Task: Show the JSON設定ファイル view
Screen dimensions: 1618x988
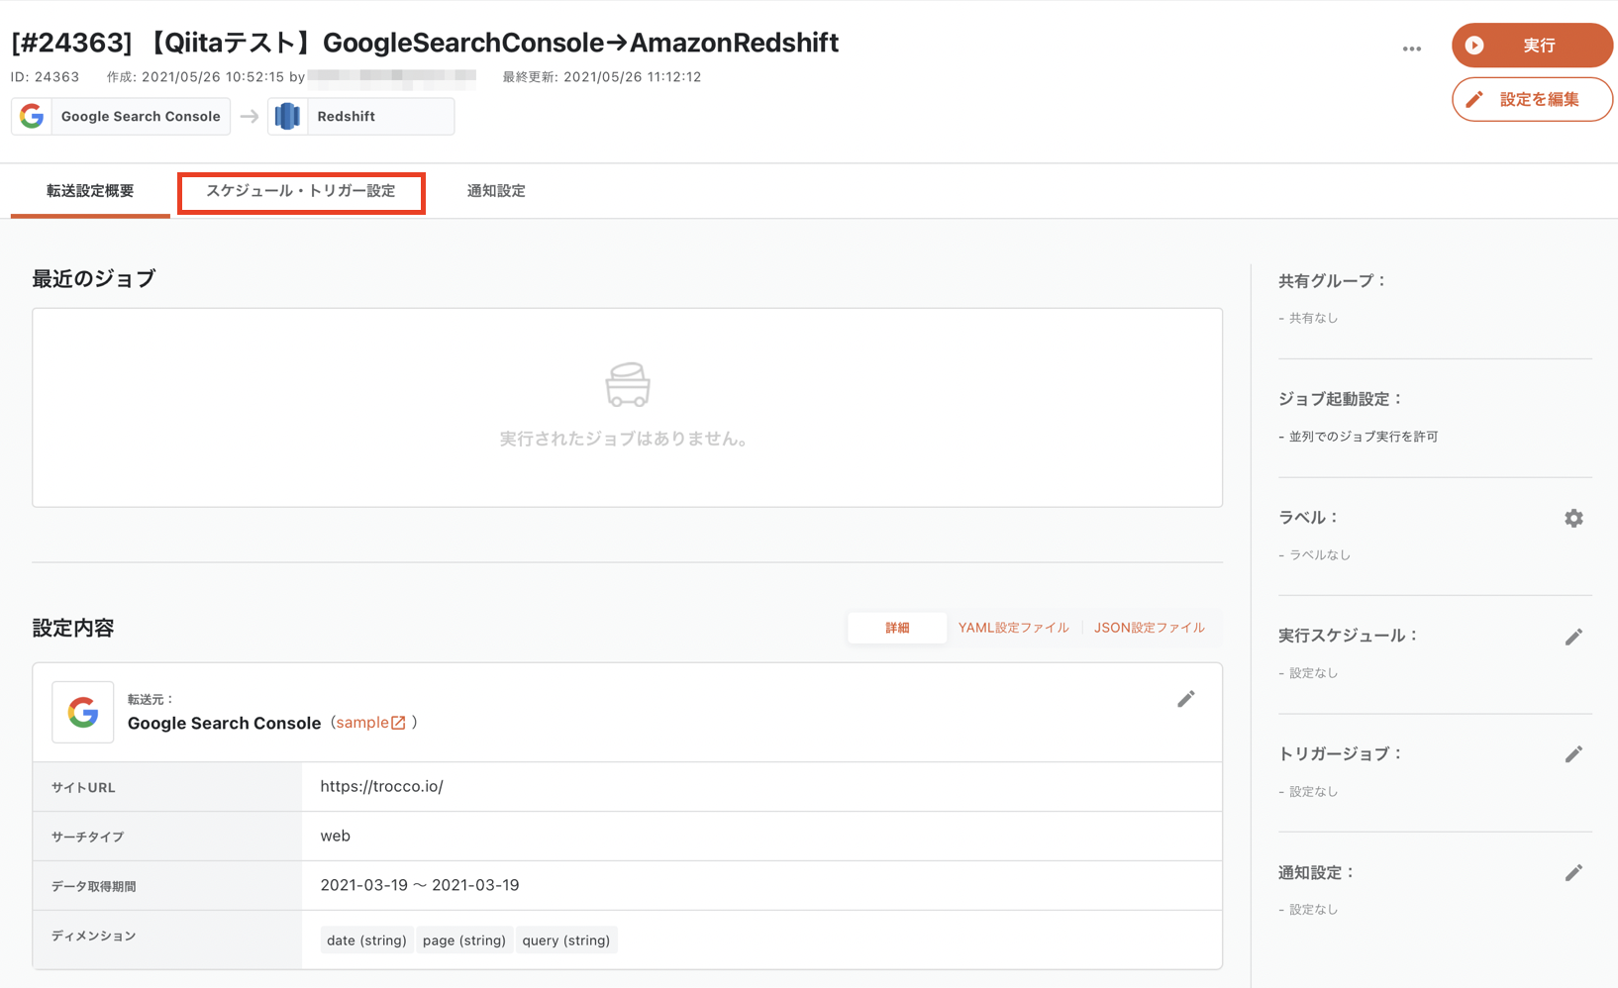Action: (1149, 628)
